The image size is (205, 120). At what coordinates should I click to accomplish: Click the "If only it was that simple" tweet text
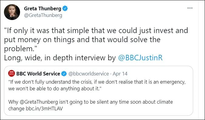pos(96,39)
